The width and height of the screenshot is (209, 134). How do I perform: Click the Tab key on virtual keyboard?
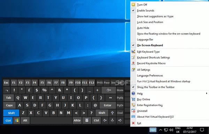tap(8, 98)
